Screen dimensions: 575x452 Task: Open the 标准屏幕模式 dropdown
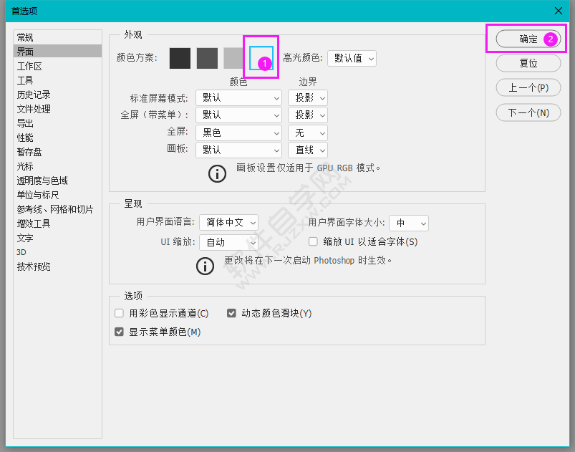point(238,97)
